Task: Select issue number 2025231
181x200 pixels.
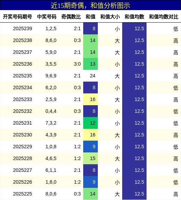Action: pyautogui.click(x=23, y=123)
